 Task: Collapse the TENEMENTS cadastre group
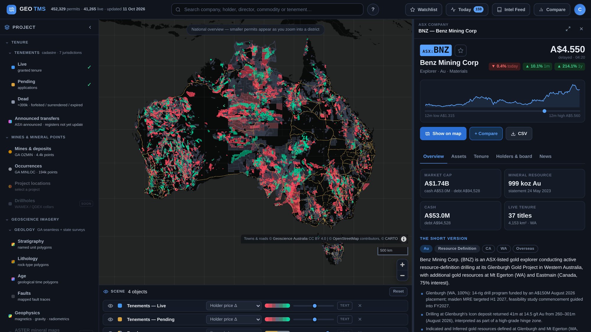pos(10,53)
